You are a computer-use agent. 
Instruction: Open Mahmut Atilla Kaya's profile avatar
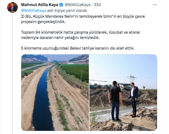[12, 7]
